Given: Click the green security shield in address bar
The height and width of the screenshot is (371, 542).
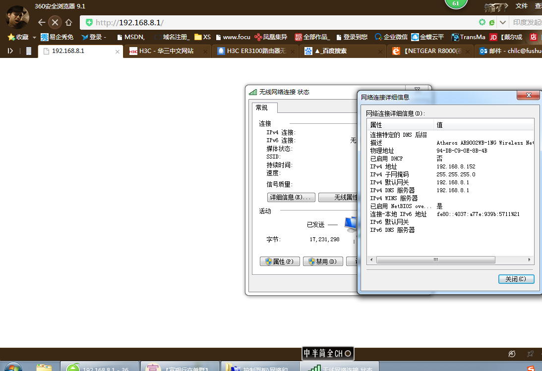Looking at the screenshot, I should pyautogui.click(x=89, y=22).
